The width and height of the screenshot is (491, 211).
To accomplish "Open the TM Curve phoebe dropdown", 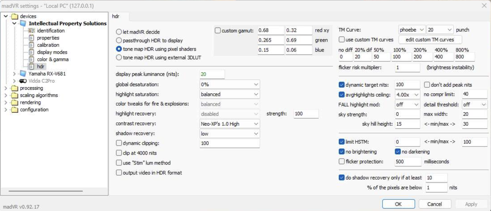I will point(412,30).
